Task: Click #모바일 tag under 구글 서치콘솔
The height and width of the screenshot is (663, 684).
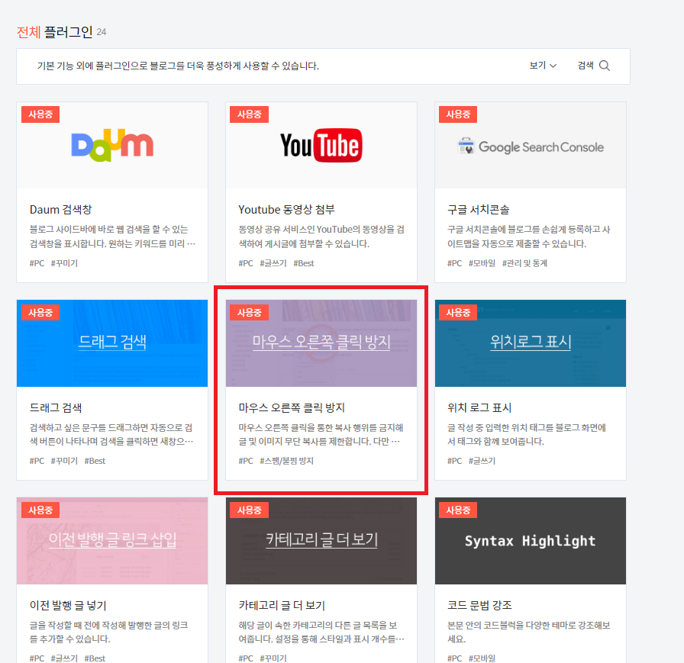Action: [482, 263]
